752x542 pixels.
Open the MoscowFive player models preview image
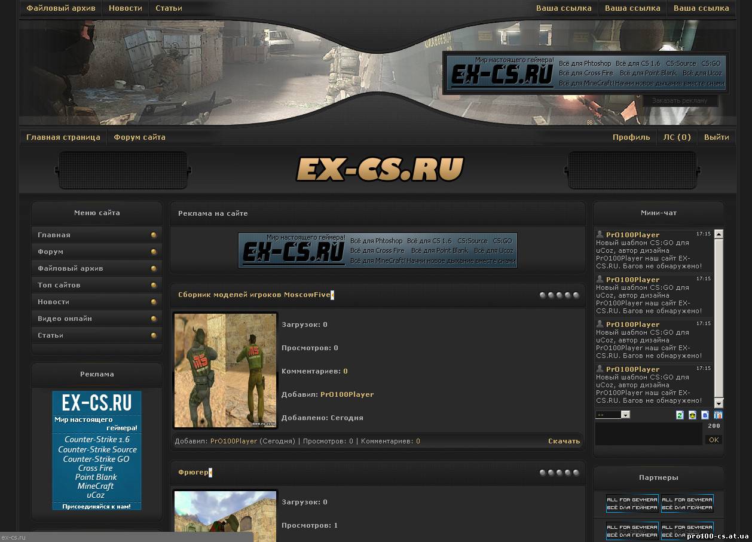coord(225,370)
